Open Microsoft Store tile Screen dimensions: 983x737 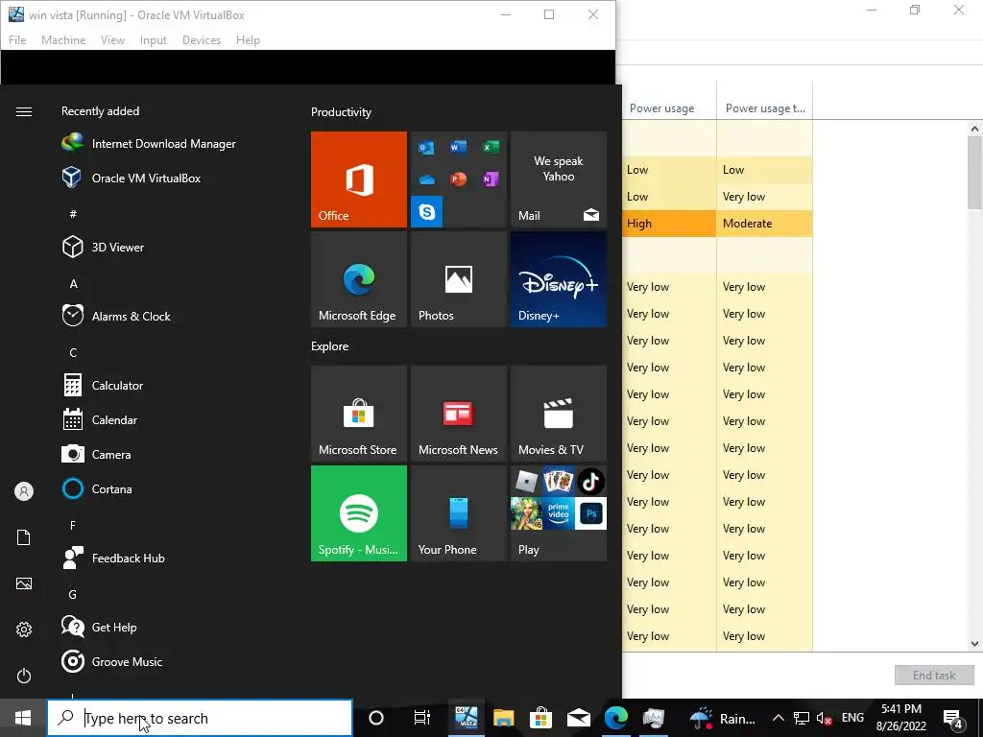[359, 414]
